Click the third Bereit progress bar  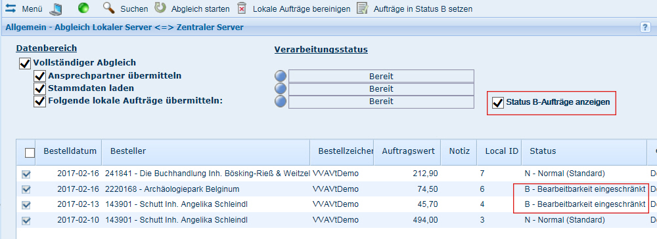pyautogui.click(x=381, y=101)
